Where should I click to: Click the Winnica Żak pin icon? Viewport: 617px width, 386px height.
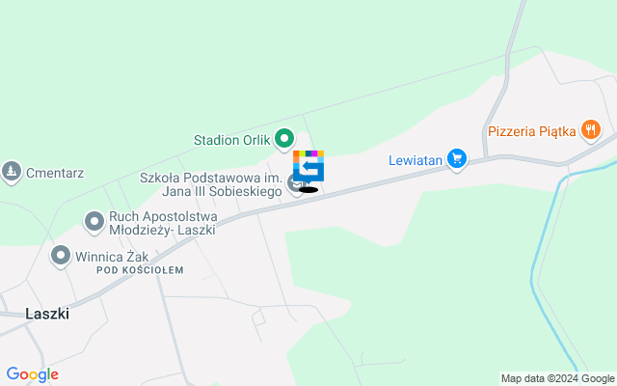click(61, 256)
